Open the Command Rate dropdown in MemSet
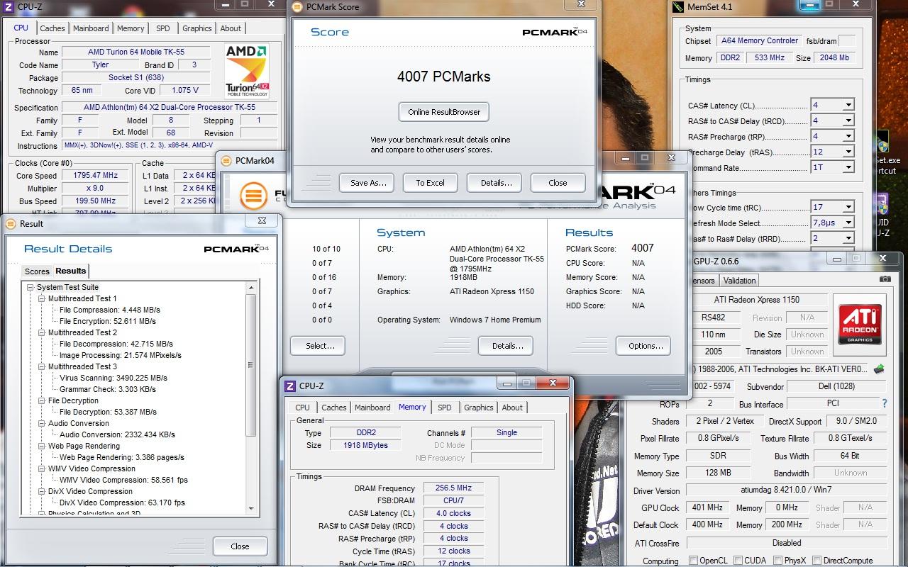Image resolution: width=908 pixels, height=567 pixels. click(848, 167)
